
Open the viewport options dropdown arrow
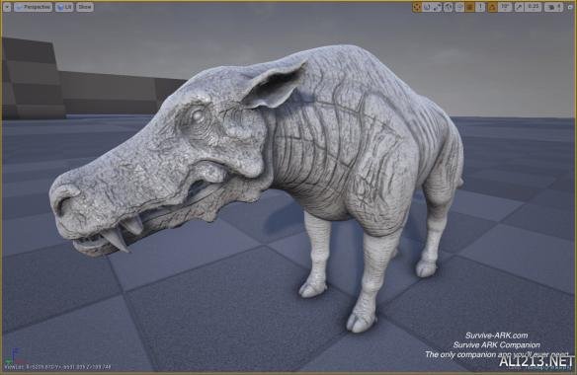7,7
